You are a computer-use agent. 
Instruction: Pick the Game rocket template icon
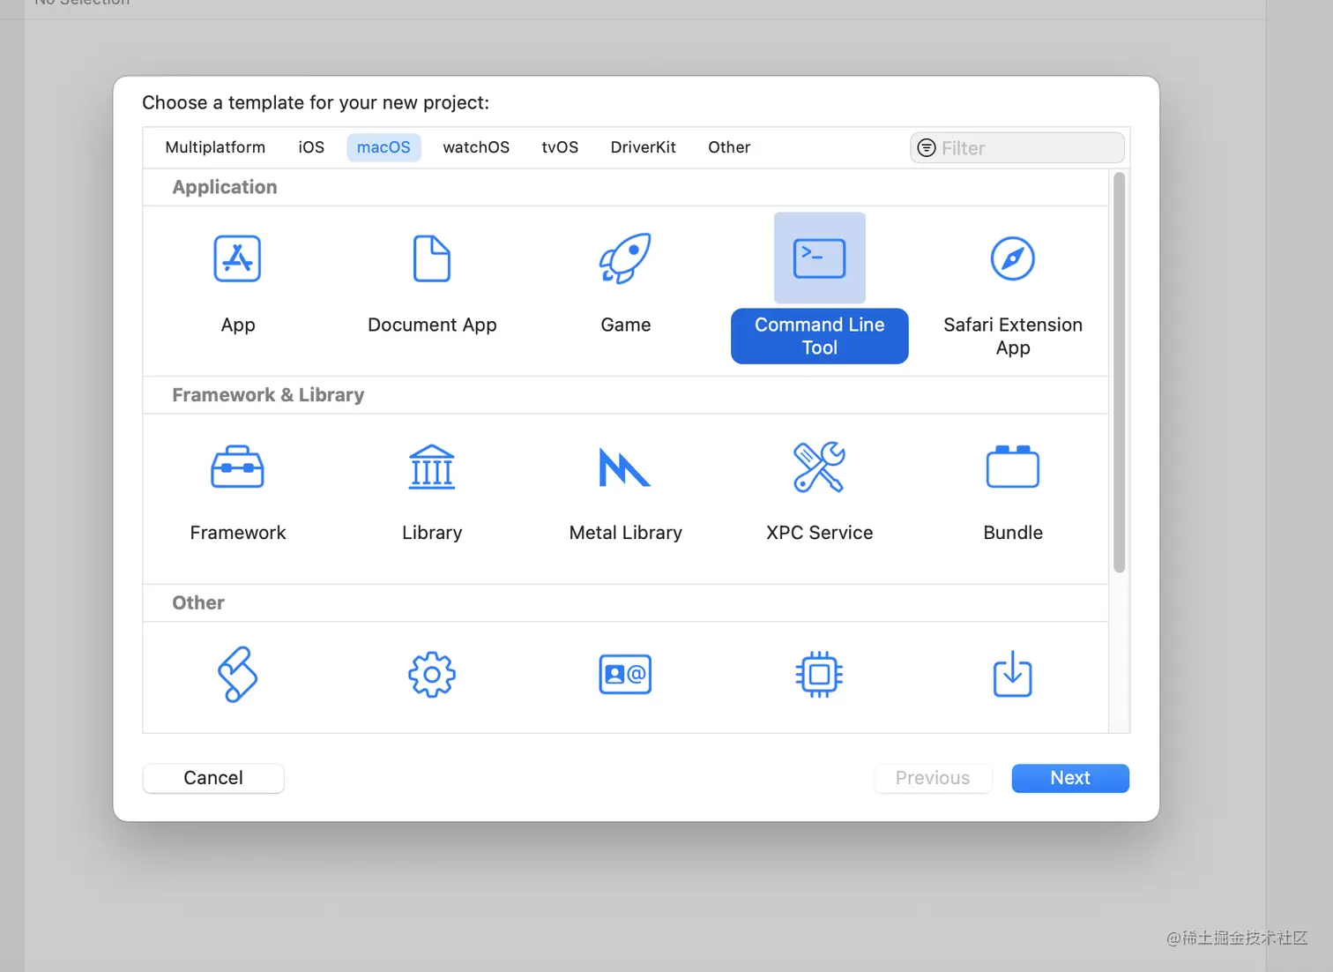pos(625,258)
